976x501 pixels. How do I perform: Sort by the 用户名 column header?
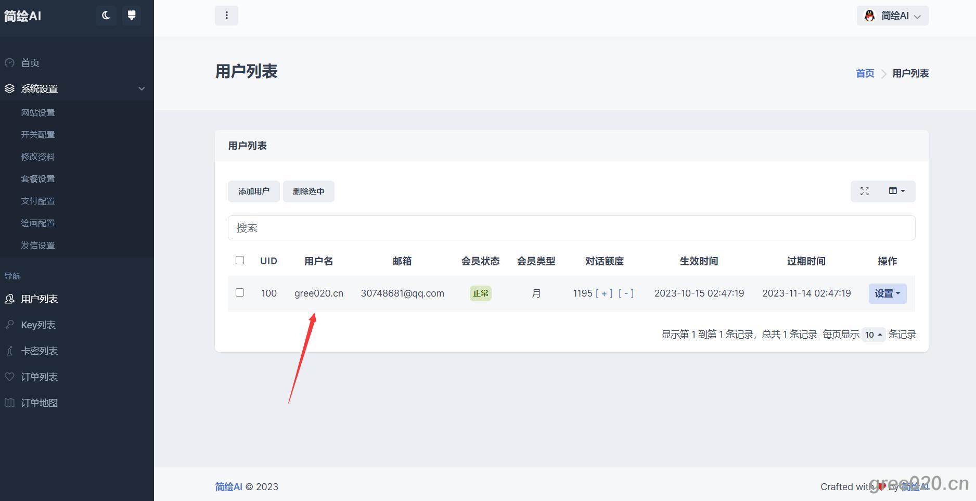coord(318,261)
